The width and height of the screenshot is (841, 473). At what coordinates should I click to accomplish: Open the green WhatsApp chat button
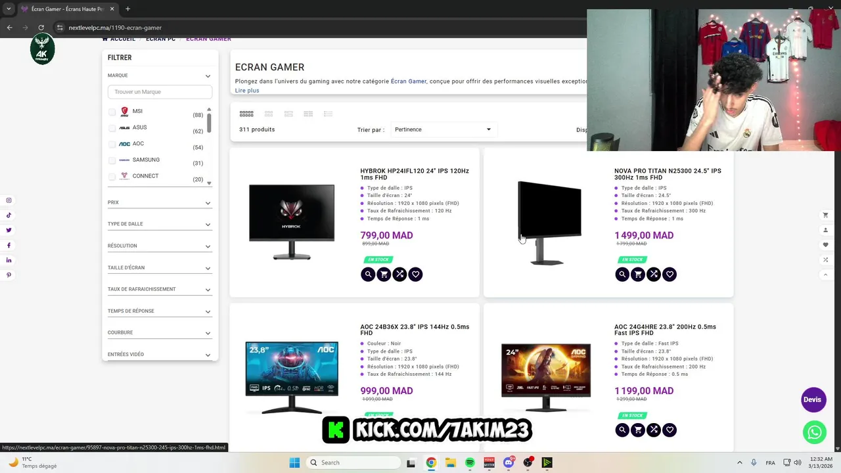point(815,432)
